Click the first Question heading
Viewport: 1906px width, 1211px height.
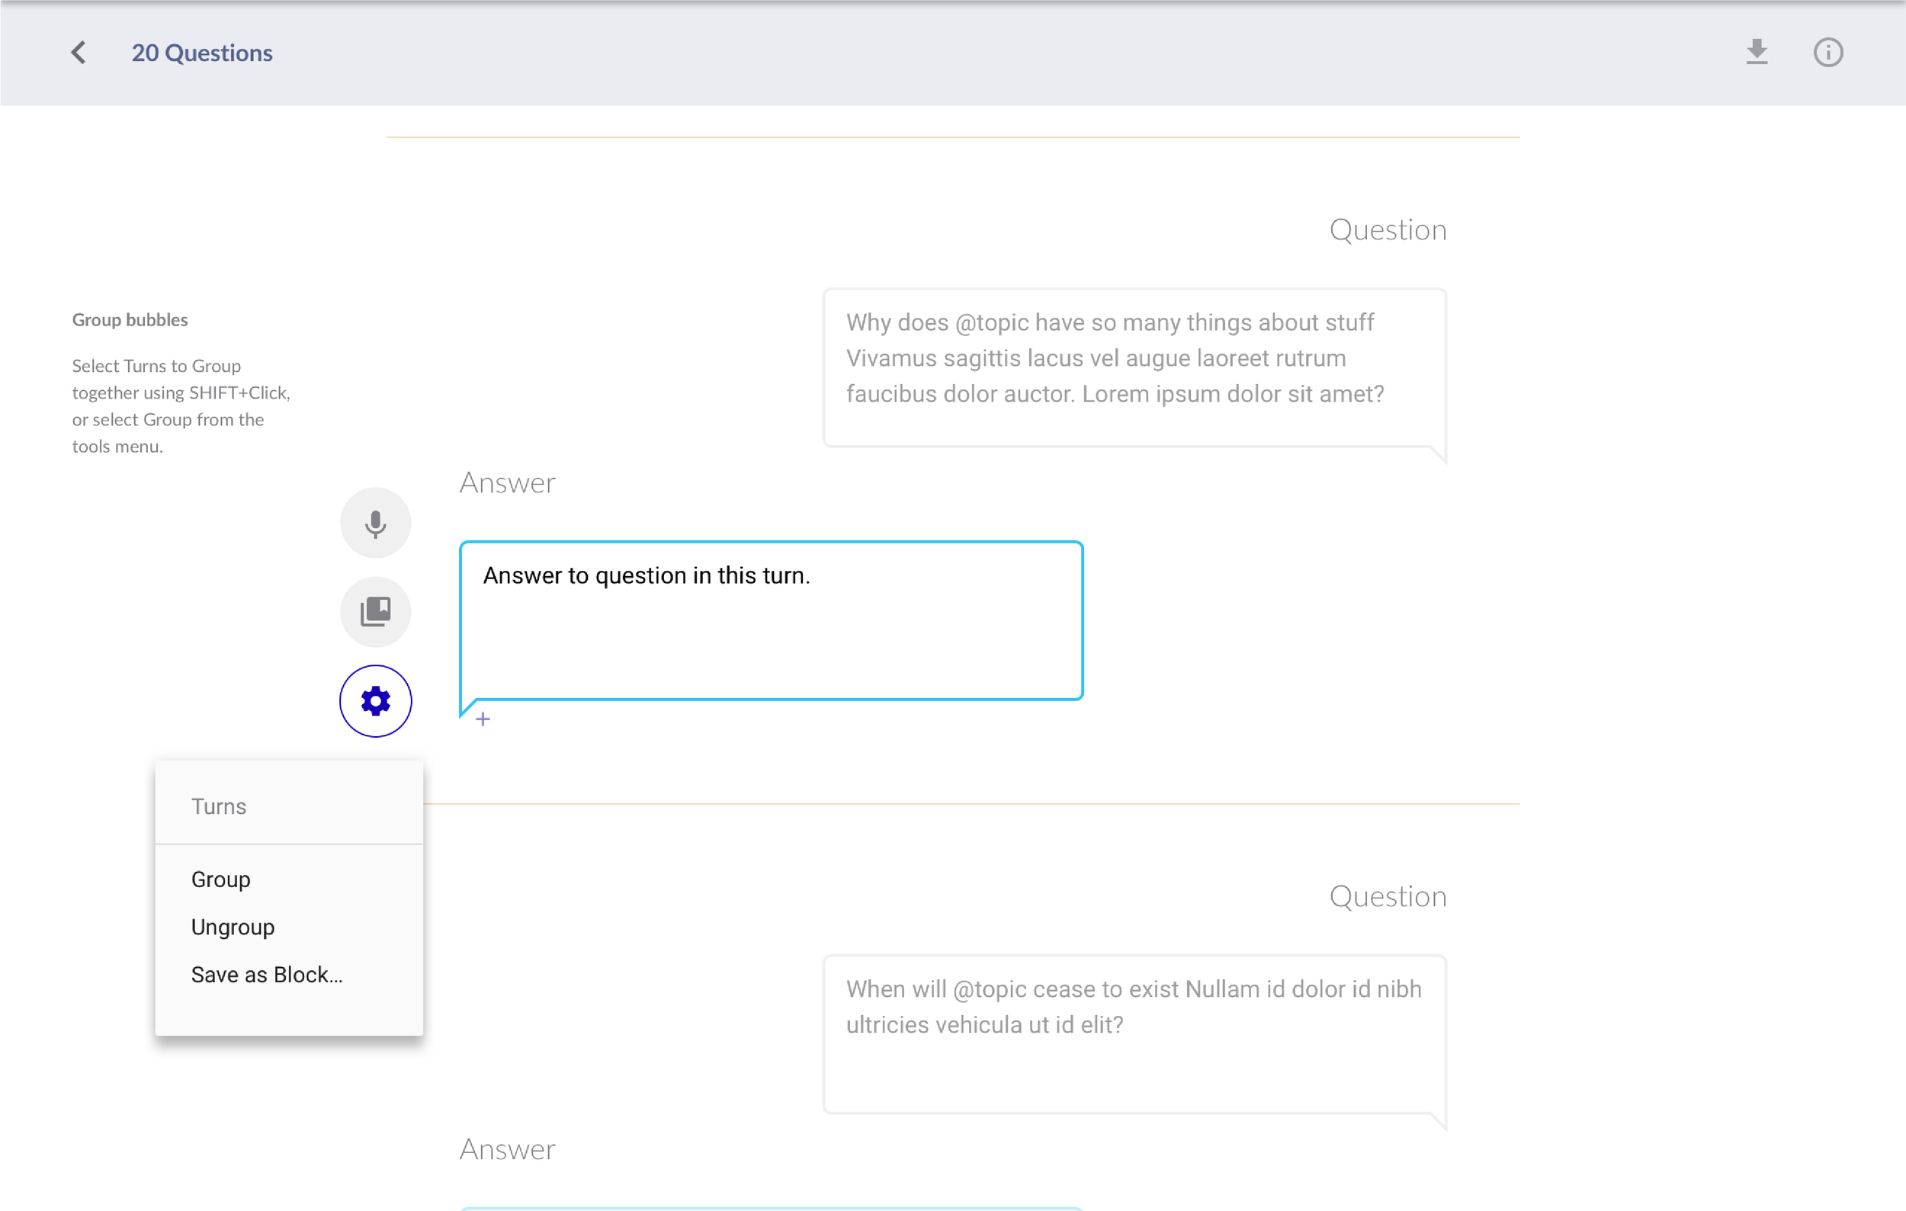pos(1387,230)
